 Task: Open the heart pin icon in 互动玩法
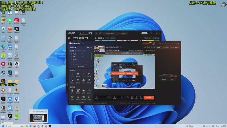pos(83,80)
